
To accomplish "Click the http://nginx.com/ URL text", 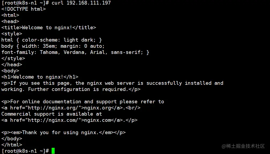I will [53, 120].
